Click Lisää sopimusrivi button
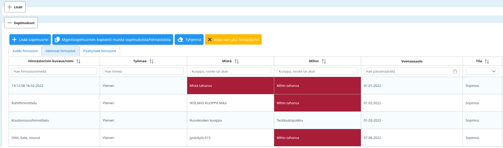The width and height of the screenshot is (503, 148). click(30, 40)
